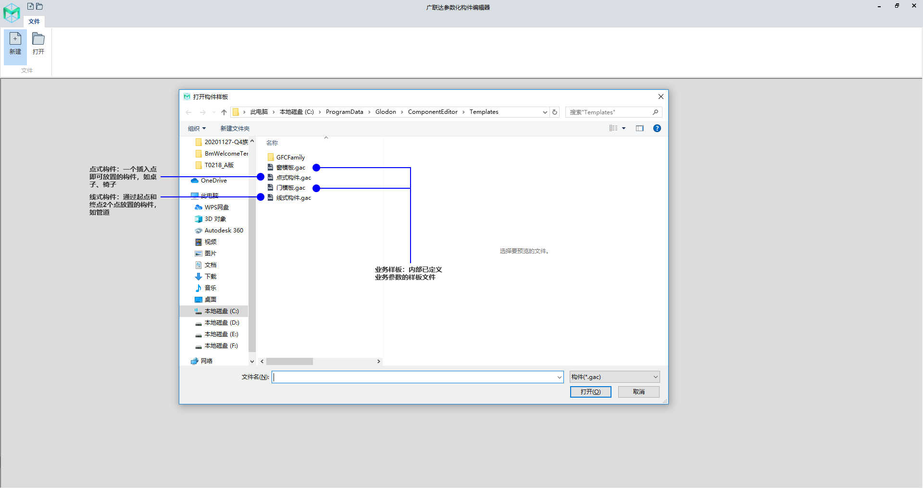Open dialog help icon

[657, 128]
